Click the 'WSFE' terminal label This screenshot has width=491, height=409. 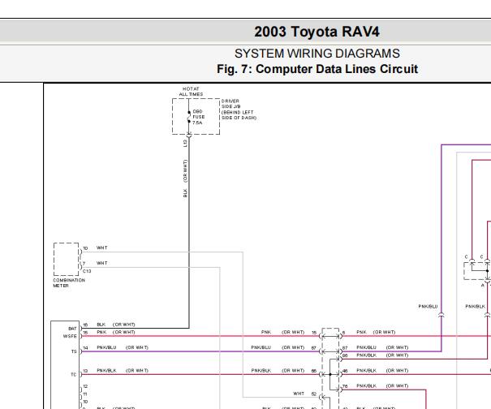point(70,336)
